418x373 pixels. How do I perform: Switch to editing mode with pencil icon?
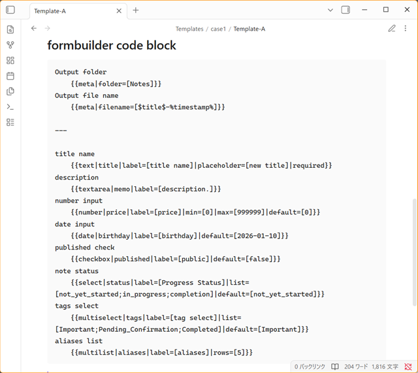click(392, 29)
